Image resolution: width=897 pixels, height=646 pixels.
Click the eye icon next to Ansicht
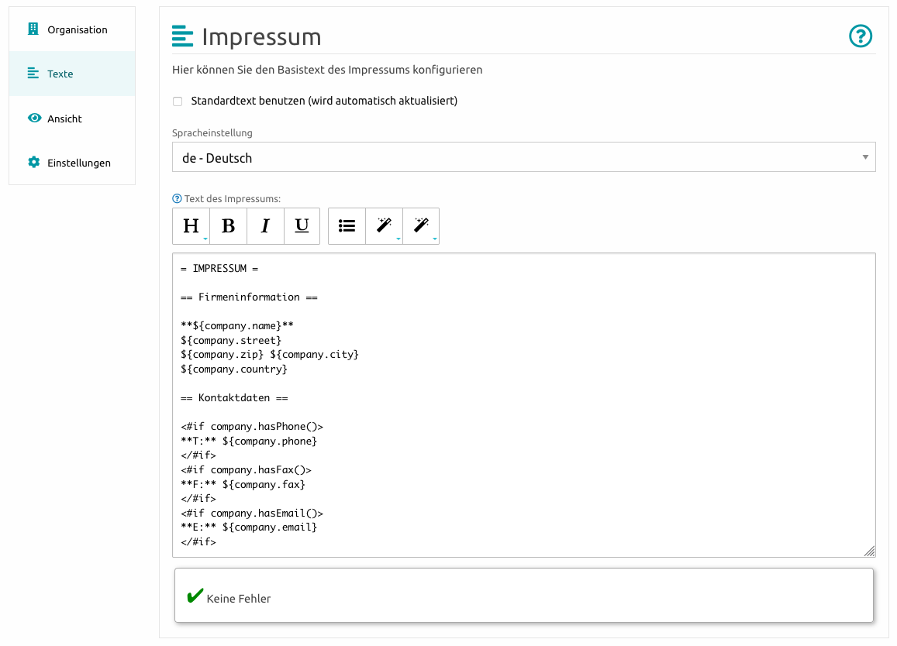(33, 119)
